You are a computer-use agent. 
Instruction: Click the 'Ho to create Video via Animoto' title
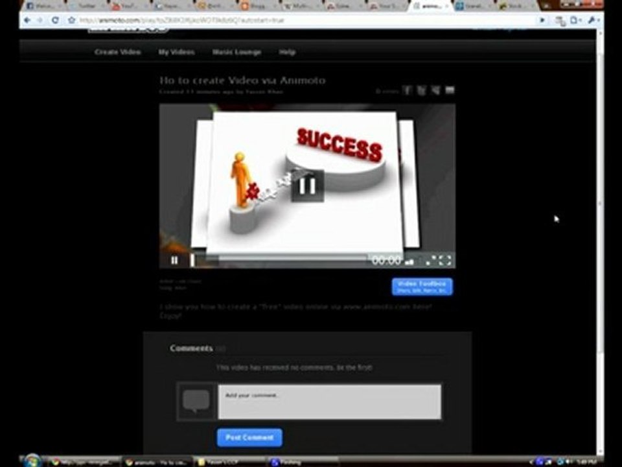click(x=242, y=80)
